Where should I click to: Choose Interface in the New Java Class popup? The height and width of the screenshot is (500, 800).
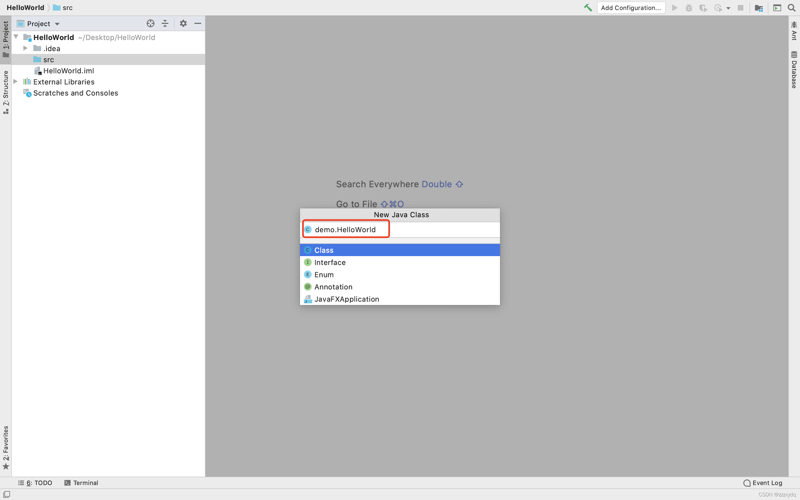[x=330, y=262]
